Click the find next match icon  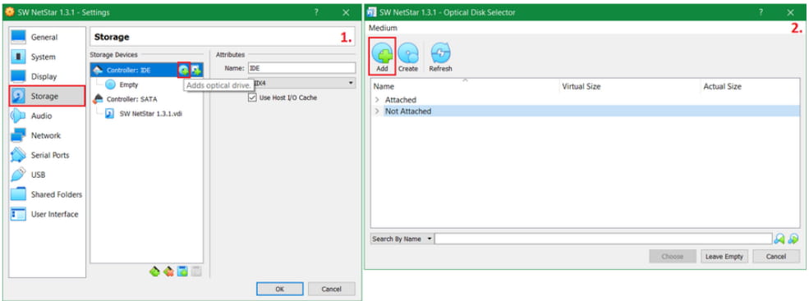click(793, 239)
